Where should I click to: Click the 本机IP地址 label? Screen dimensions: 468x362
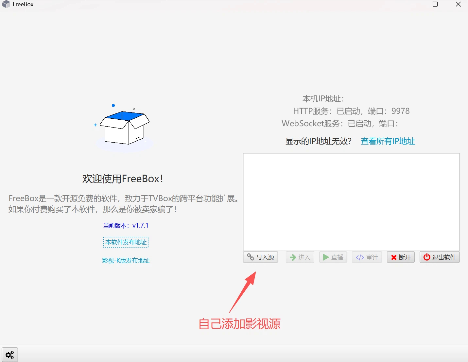tap(323, 99)
